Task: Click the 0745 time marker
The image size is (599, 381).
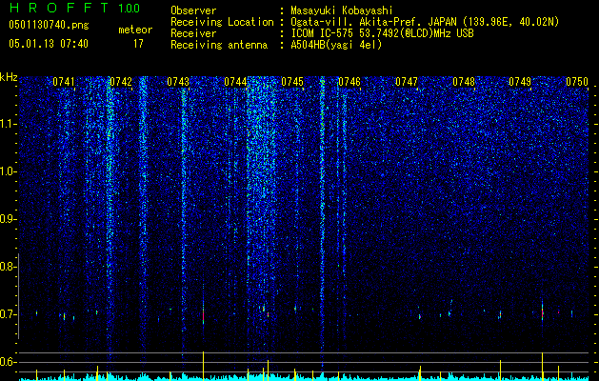Action: coord(292,82)
